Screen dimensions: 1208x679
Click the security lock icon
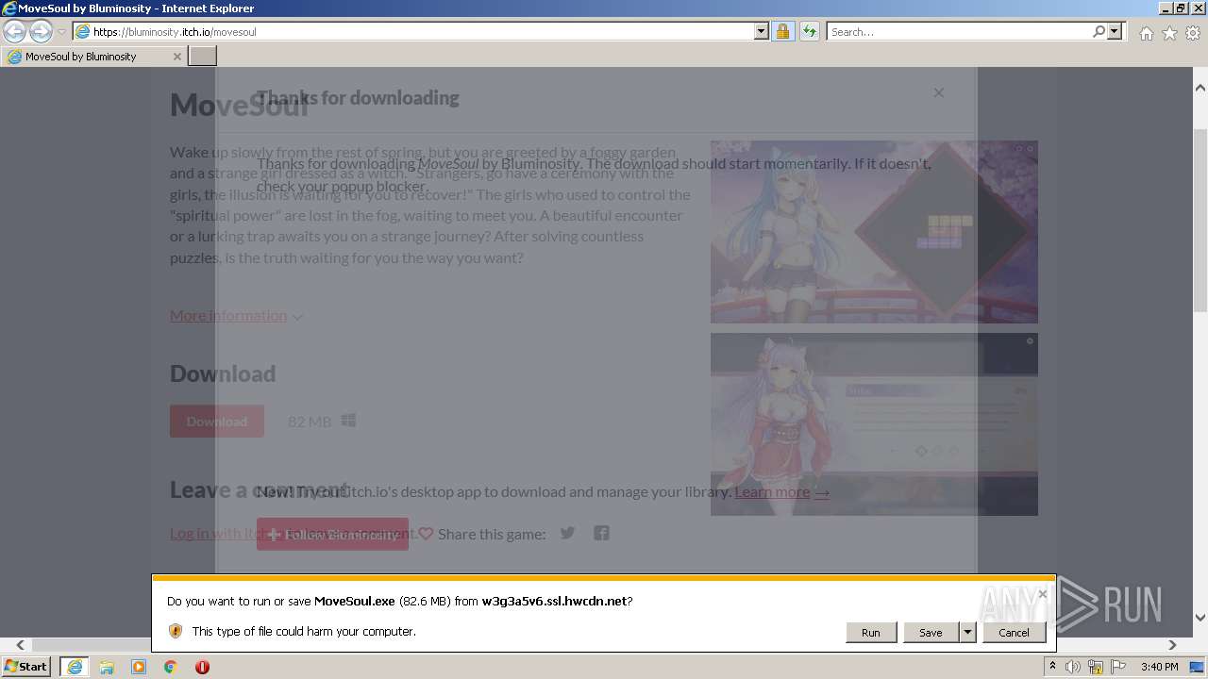coord(782,31)
